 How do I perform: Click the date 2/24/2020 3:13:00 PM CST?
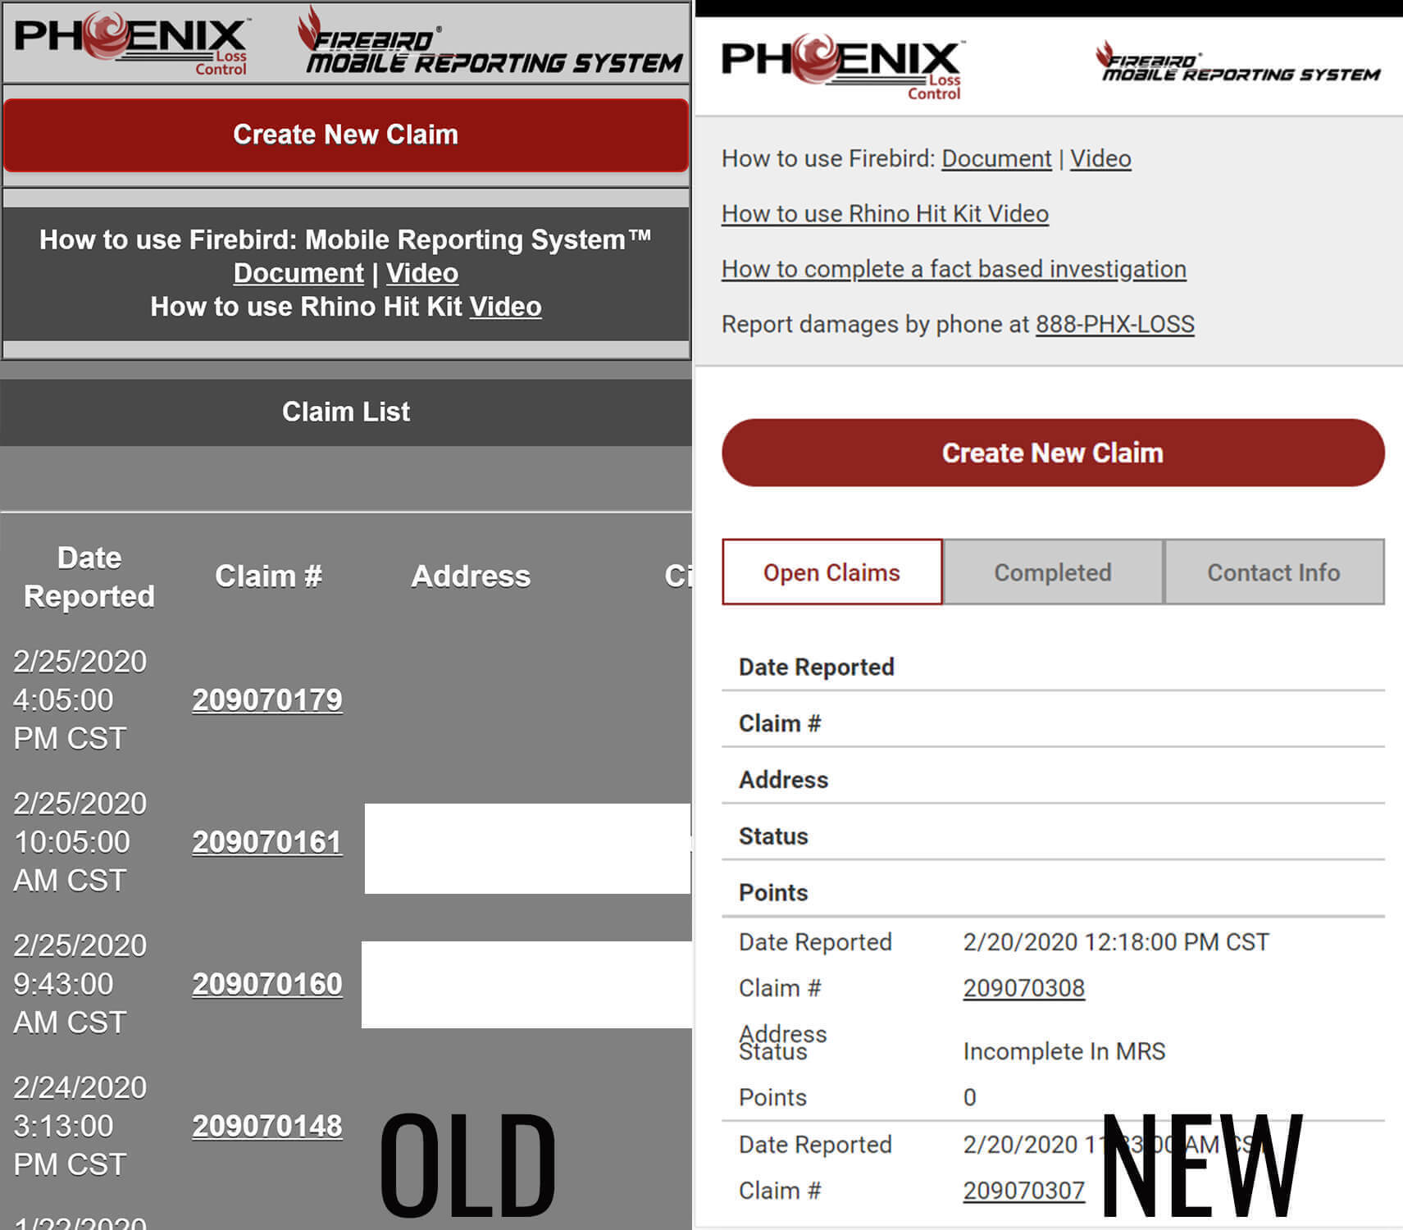80,1125
